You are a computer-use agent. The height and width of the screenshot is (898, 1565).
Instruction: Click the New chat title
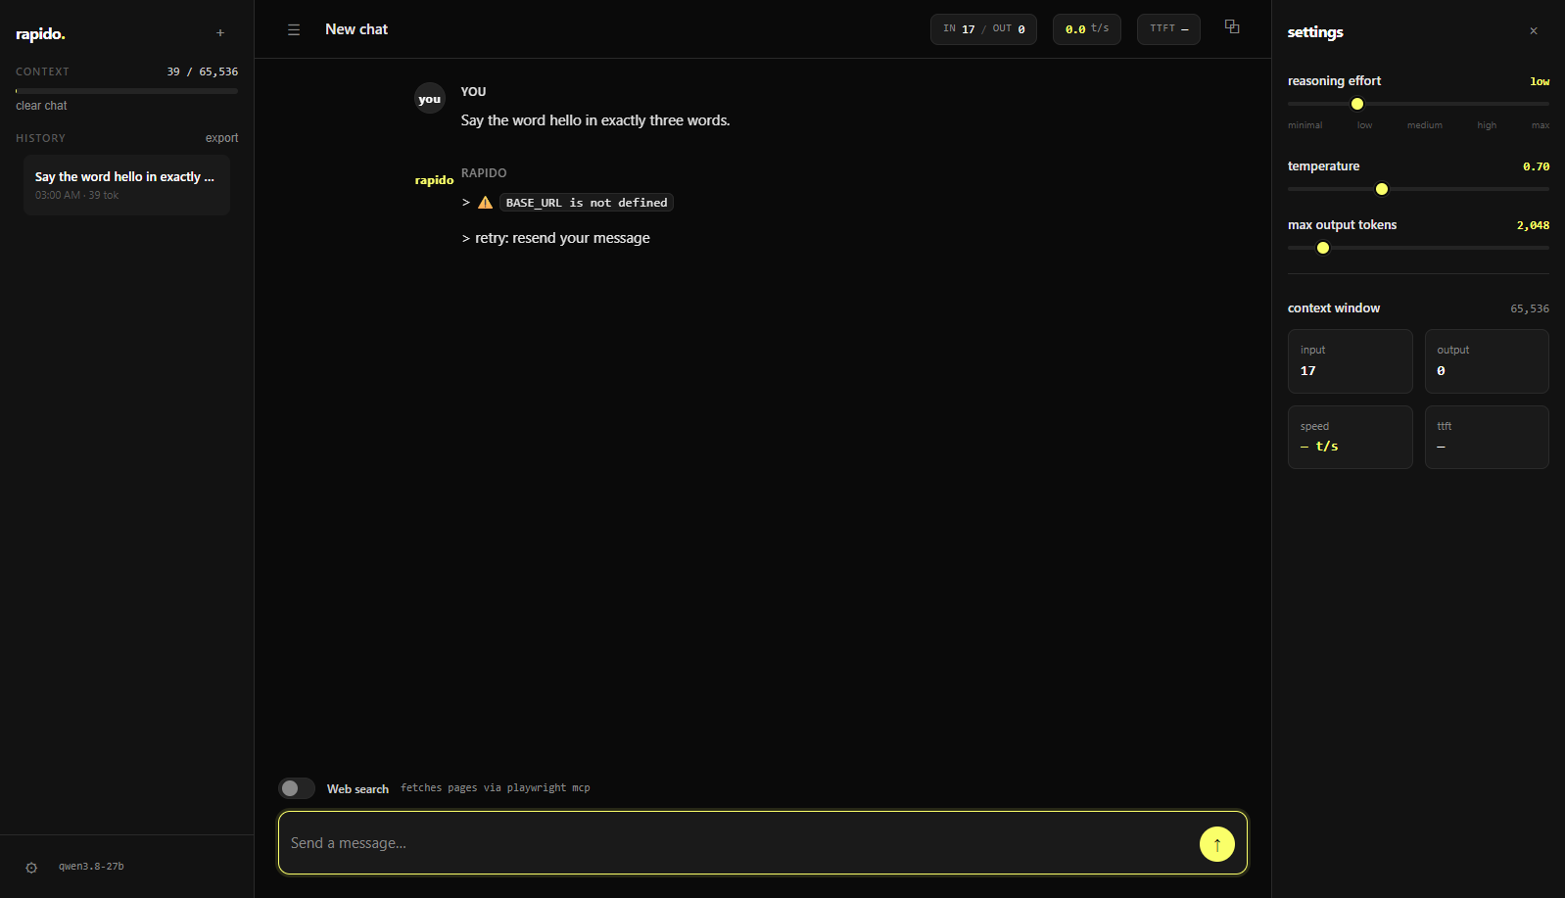(x=356, y=29)
